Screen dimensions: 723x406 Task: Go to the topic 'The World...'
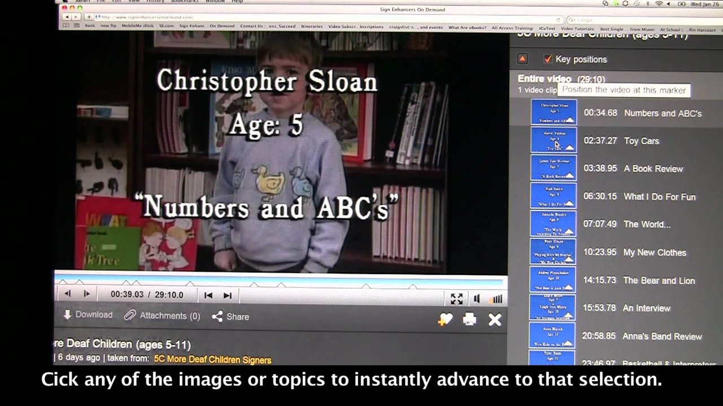[647, 224]
